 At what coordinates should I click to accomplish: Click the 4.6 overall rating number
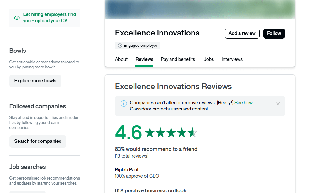coord(129,132)
